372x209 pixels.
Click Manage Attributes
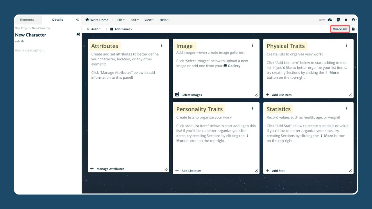tap(110, 169)
